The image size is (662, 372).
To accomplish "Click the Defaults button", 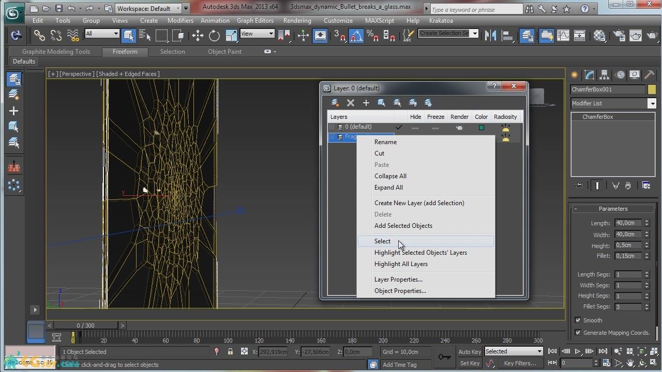I will 24,61.
